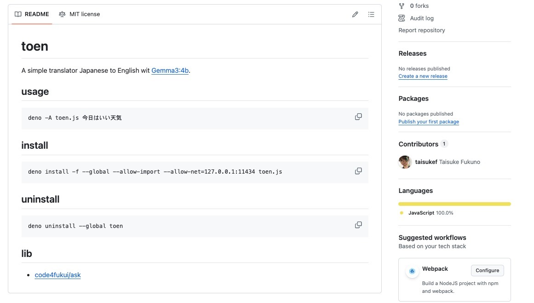
Task: Copy the deno install command
Action: 358,171
